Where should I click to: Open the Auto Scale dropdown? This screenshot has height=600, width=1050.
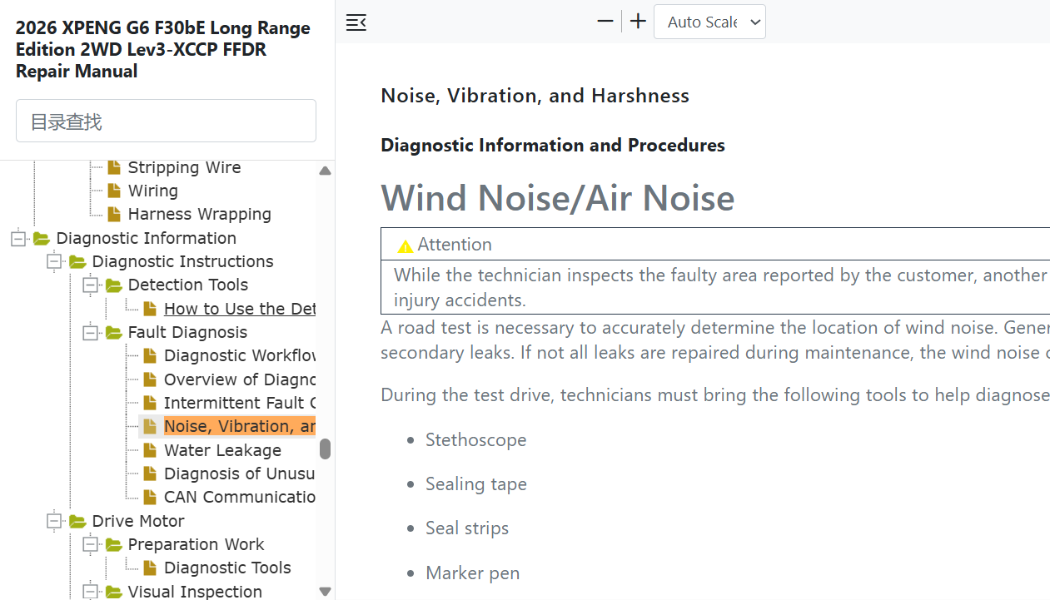pyautogui.click(x=709, y=22)
